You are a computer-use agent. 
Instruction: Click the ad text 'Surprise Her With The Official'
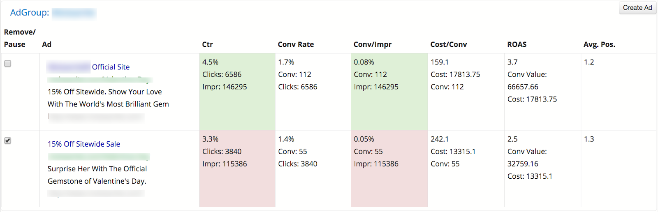97,169
